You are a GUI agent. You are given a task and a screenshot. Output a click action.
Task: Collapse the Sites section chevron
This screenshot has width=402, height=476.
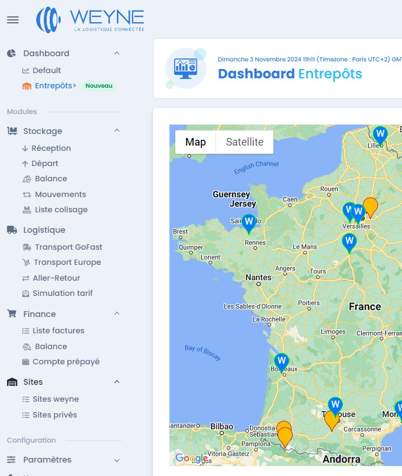(117, 382)
